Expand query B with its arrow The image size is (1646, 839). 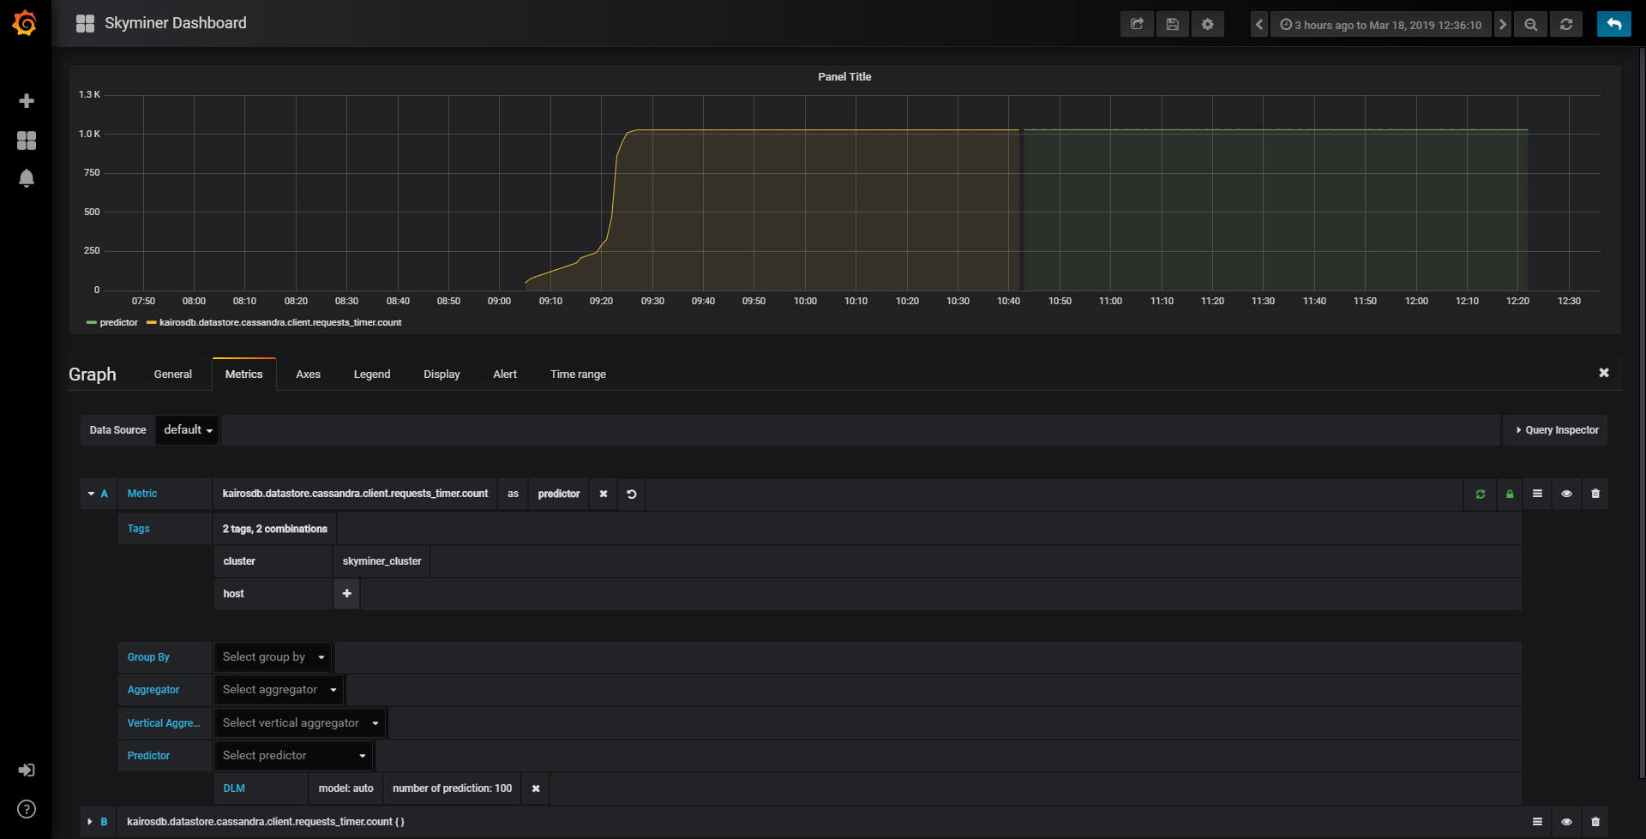90,822
